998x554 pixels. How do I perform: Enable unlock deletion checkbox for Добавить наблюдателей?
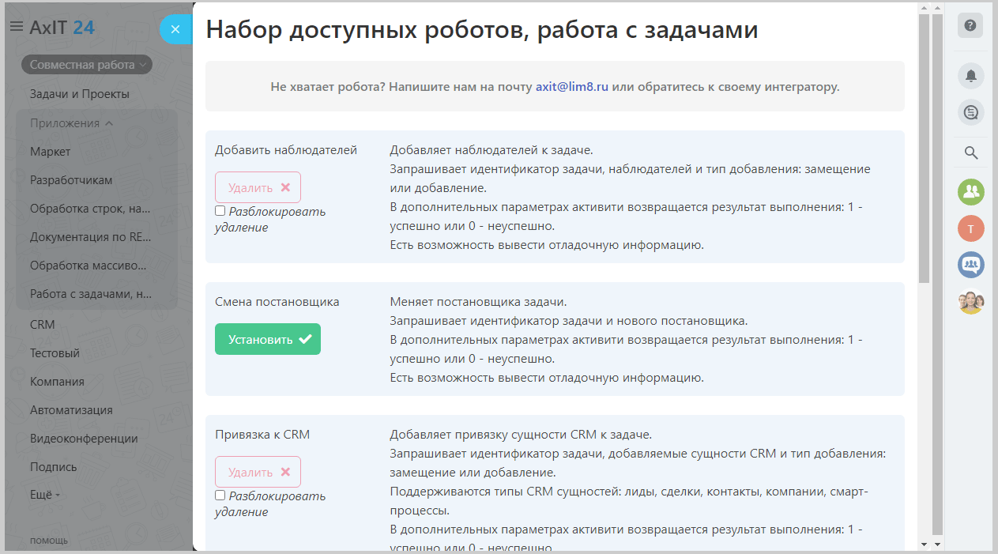pyautogui.click(x=220, y=211)
